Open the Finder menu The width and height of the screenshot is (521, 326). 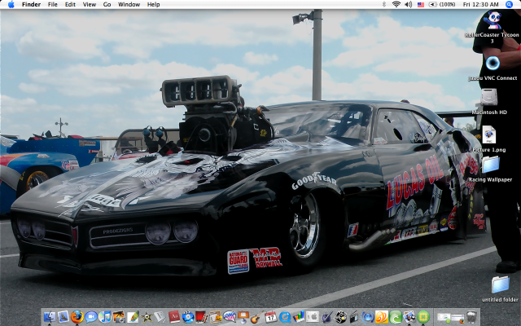coord(31,4)
